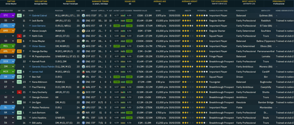Click the PR status icon beside Gabriel Cabral
294x125 pixels.
point(19,15)
